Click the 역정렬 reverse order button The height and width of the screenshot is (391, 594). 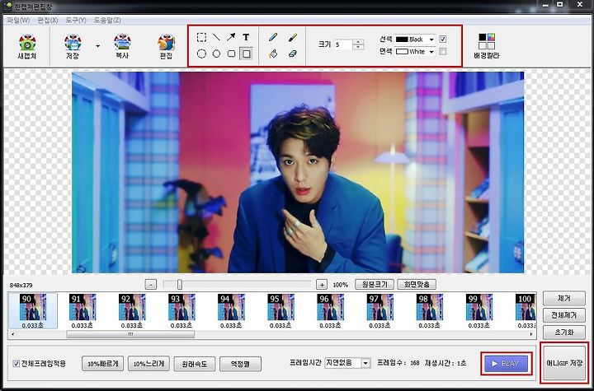(240, 364)
